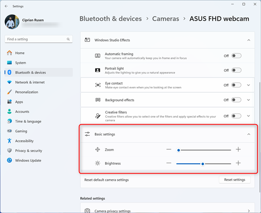This screenshot has height=213, width=261.
Task: Click the Windows Studio Effects sparkle icon
Action: click(87, 40)
